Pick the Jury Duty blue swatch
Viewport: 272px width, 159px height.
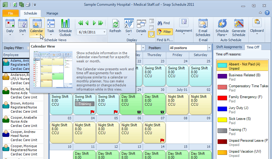click(222, 109)
